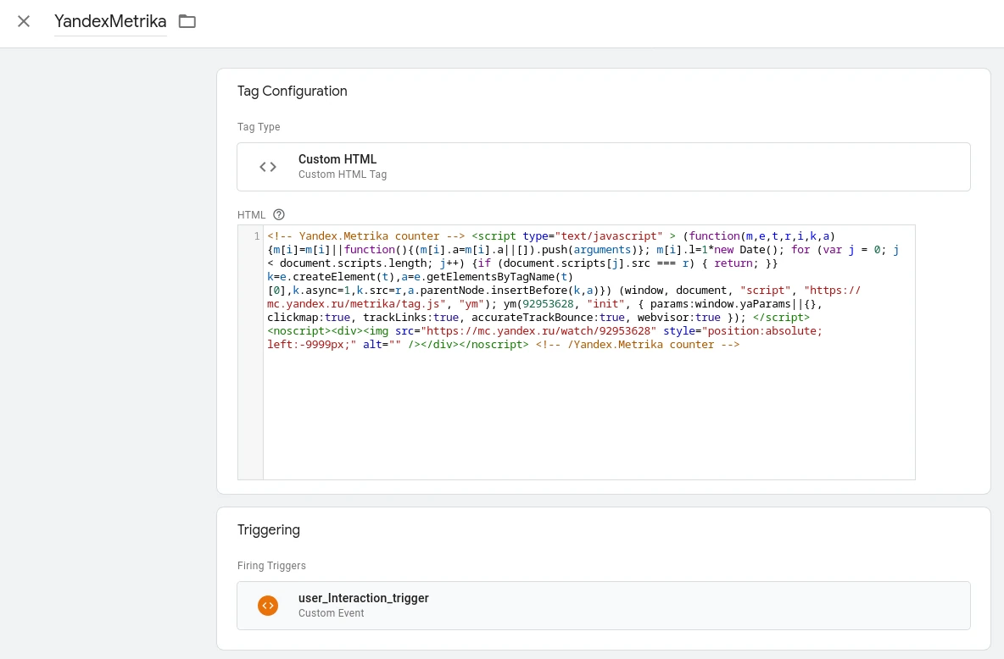Click the Custom HTML code brackets icon
Screen dimensions: 1004x659
pyautogui.click(x=268, y=167)
